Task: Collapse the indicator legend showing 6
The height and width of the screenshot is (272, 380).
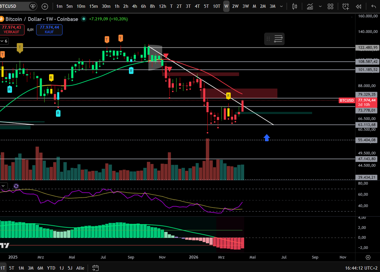Action: coord(4,41)
